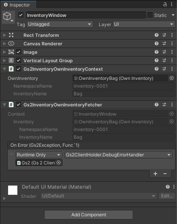Collapse Gs2InventoryOwnInventoryFetcher component foldout
Image resolution: width=177 pixels, height=224 pixels.
[5, 105]
